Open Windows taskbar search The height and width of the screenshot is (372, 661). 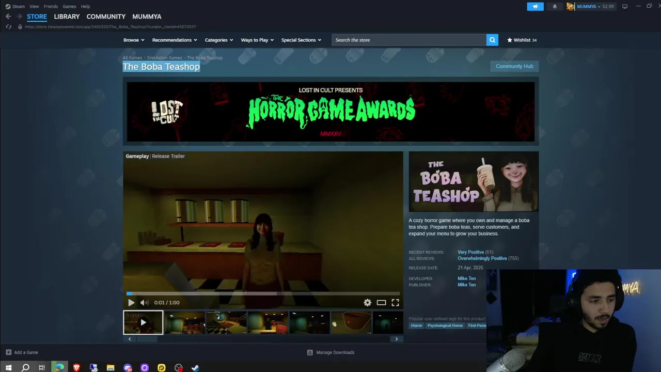point(25,368)
